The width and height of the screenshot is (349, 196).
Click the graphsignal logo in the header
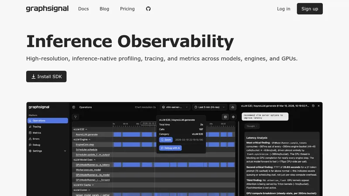(x=48, y=9)
